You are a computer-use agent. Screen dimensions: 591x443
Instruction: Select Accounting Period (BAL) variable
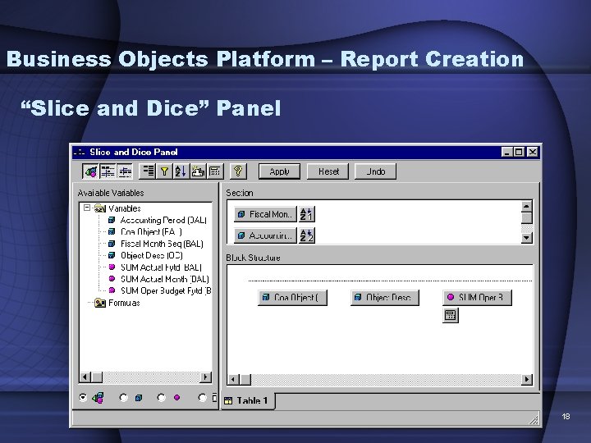tap(163, 220)
